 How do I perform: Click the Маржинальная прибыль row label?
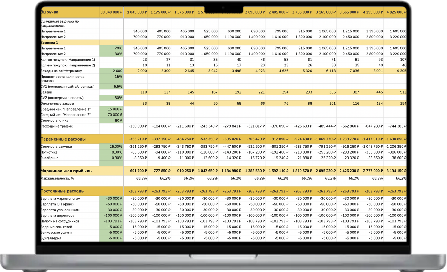[66, 171]
